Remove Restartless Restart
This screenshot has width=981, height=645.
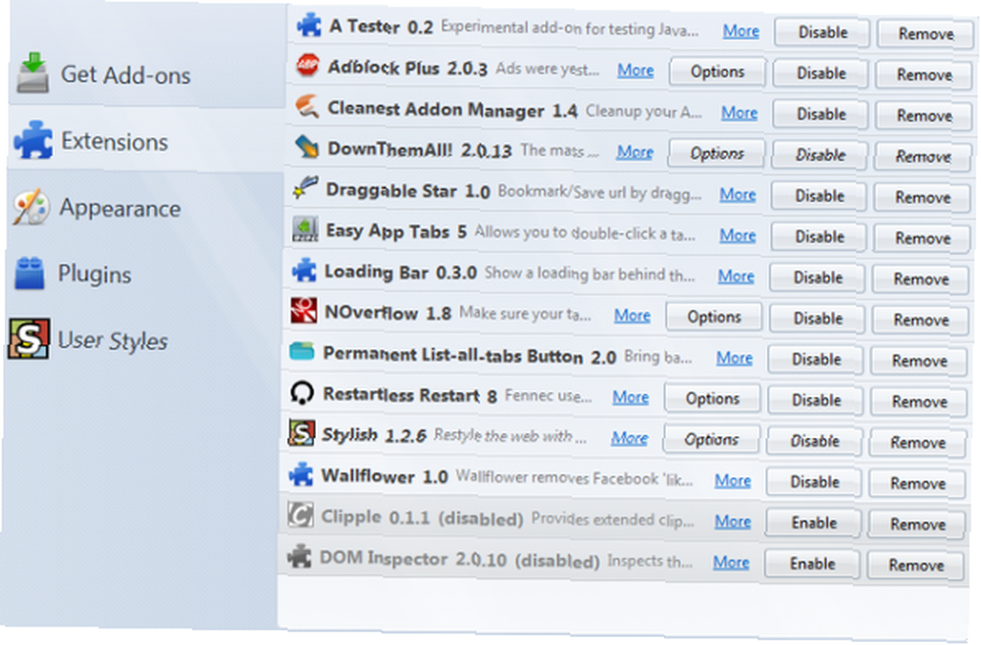(x=919, y=402)
